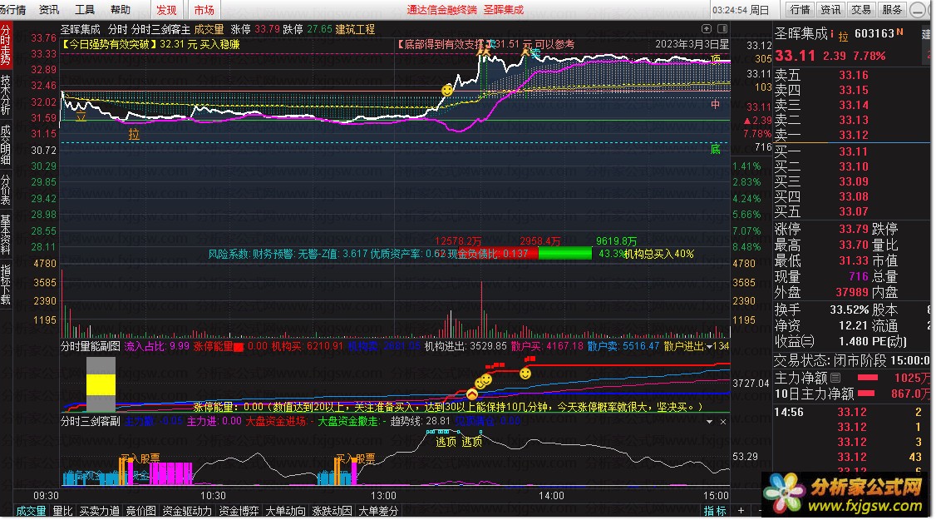Select 分价表 sidebar tab
This screenshot has width=936, height=520.
tap(5, 190)
